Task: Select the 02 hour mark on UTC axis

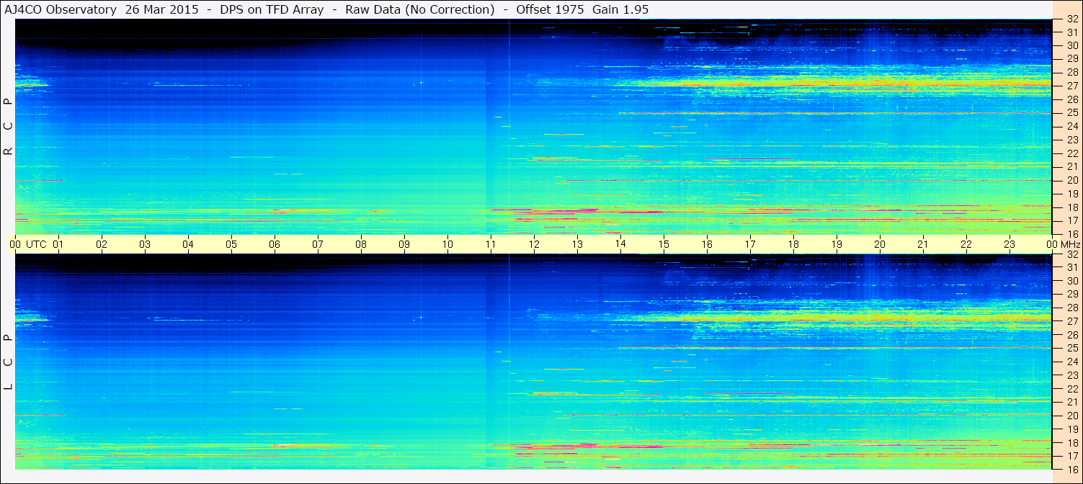Action: [x=102, y=244]
